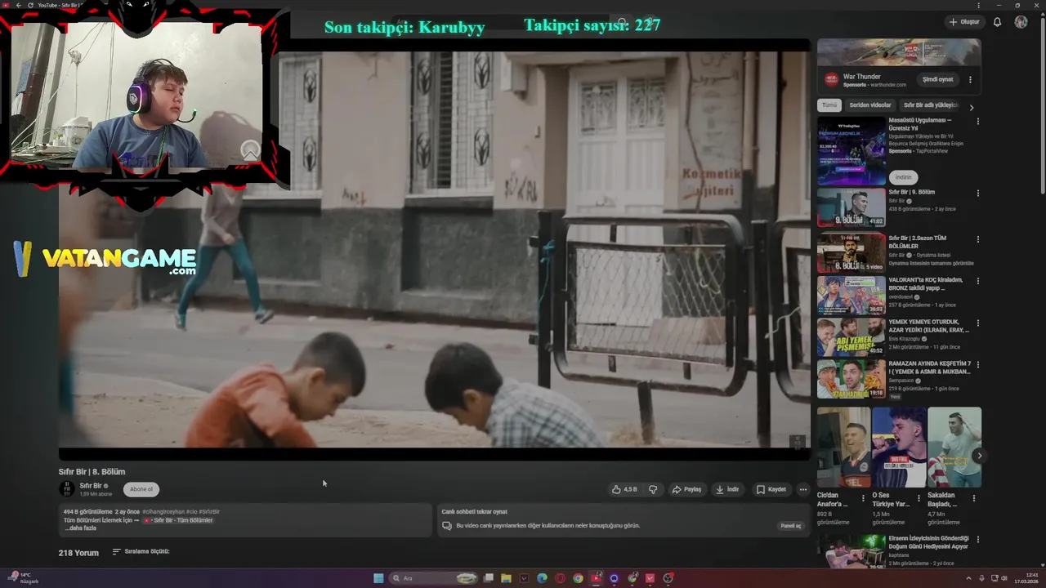
Task: Open live chat replay with Paneli aç
Action: point(791,526)
